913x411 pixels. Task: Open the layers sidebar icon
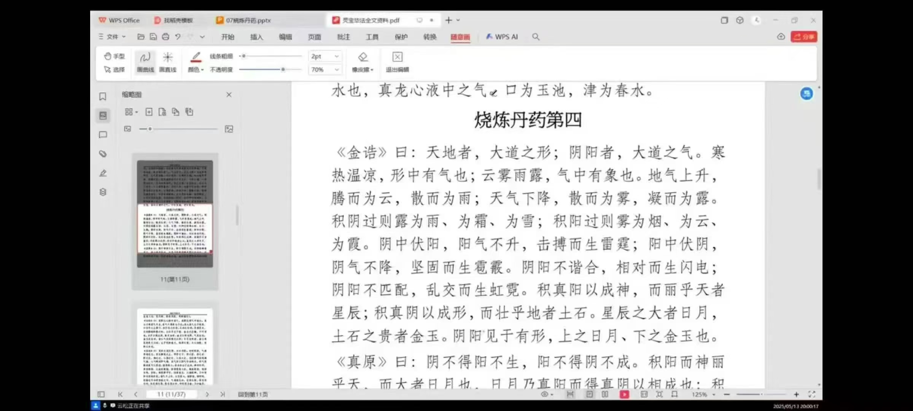[103, 192]
